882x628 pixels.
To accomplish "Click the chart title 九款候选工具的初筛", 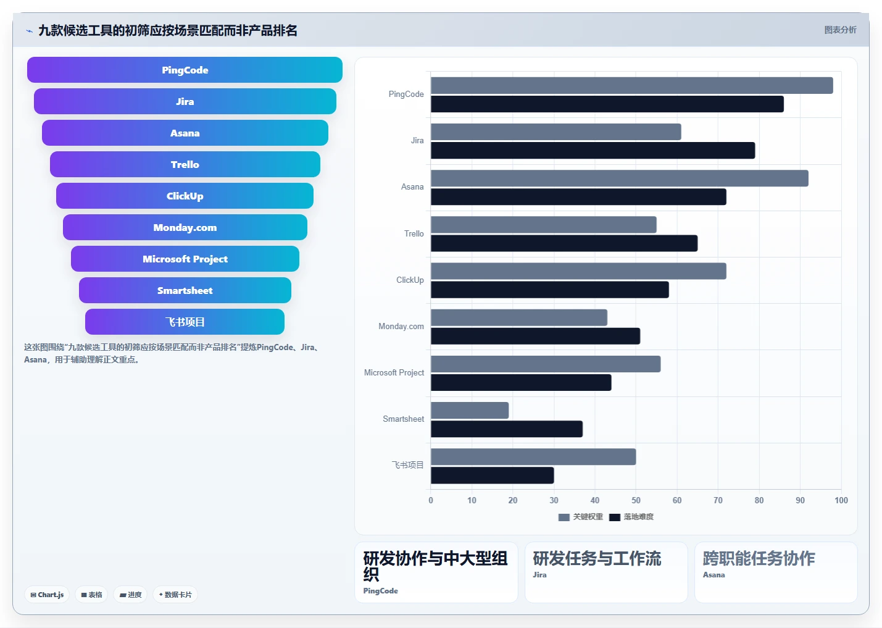I will pyautogui.click(x=168, y=30).
